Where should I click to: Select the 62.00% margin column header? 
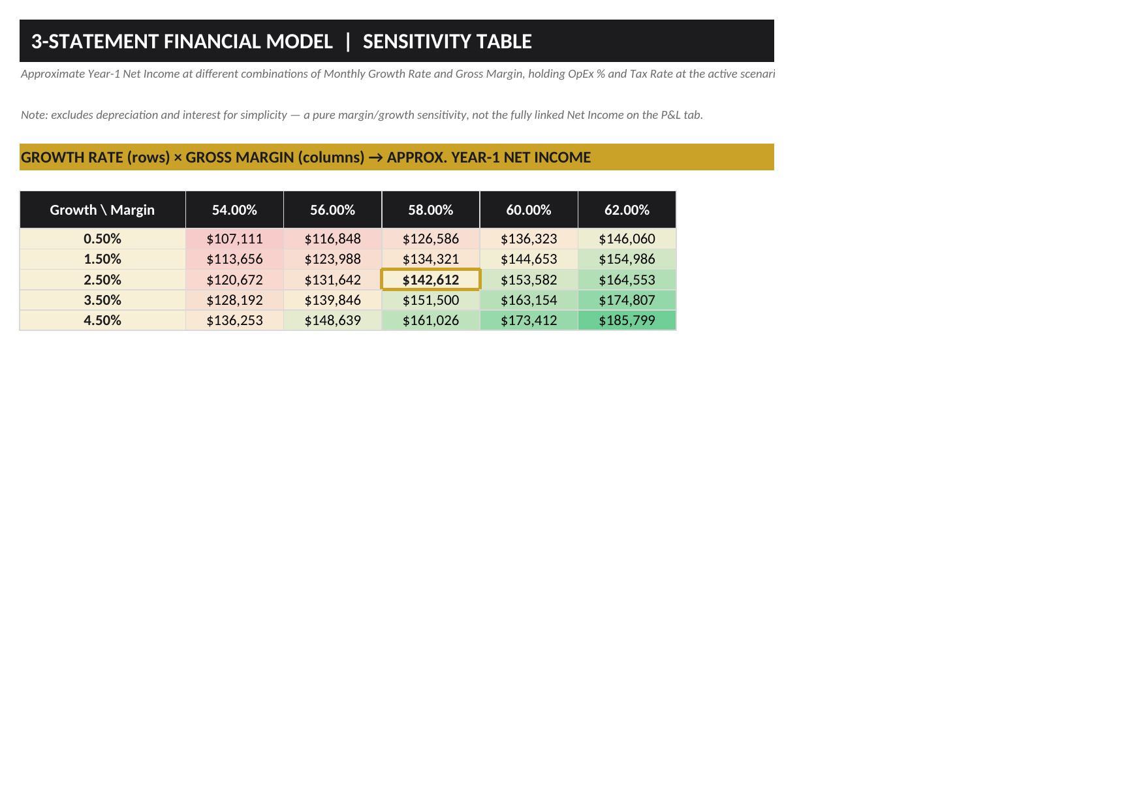tap(627, 210)
